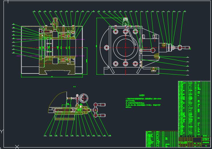The width and height of the screenshot is (212, 149).
Task: Select the curved olive cover outline in section A-A
Action: [58, 102]
